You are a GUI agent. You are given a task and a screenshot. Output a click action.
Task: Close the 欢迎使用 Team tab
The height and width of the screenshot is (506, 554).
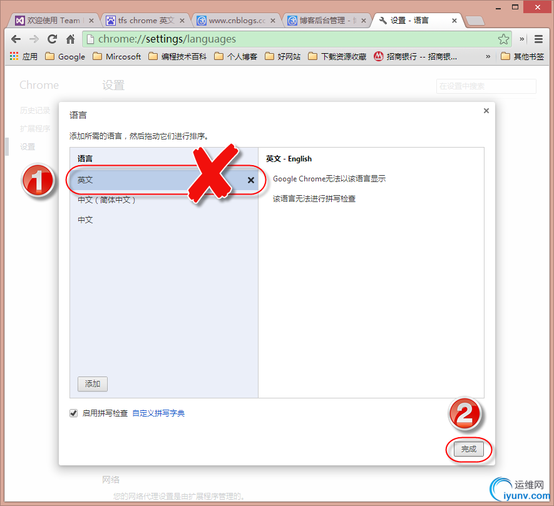(91, 21)
